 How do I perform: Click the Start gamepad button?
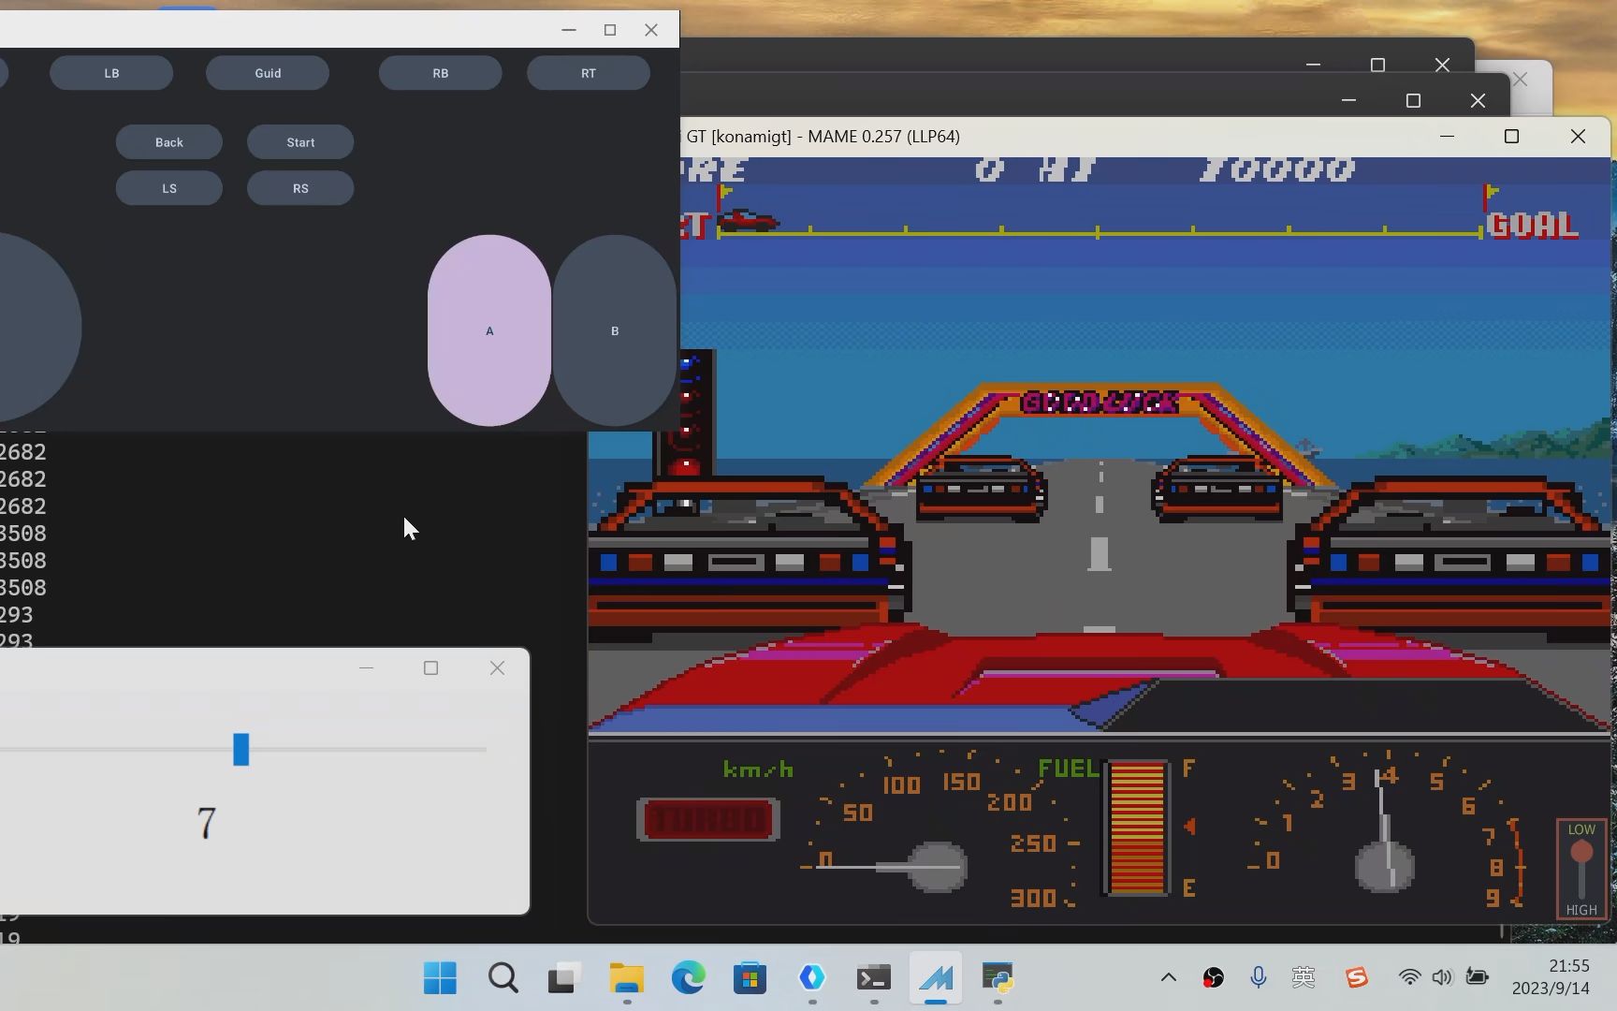point(300,142)
